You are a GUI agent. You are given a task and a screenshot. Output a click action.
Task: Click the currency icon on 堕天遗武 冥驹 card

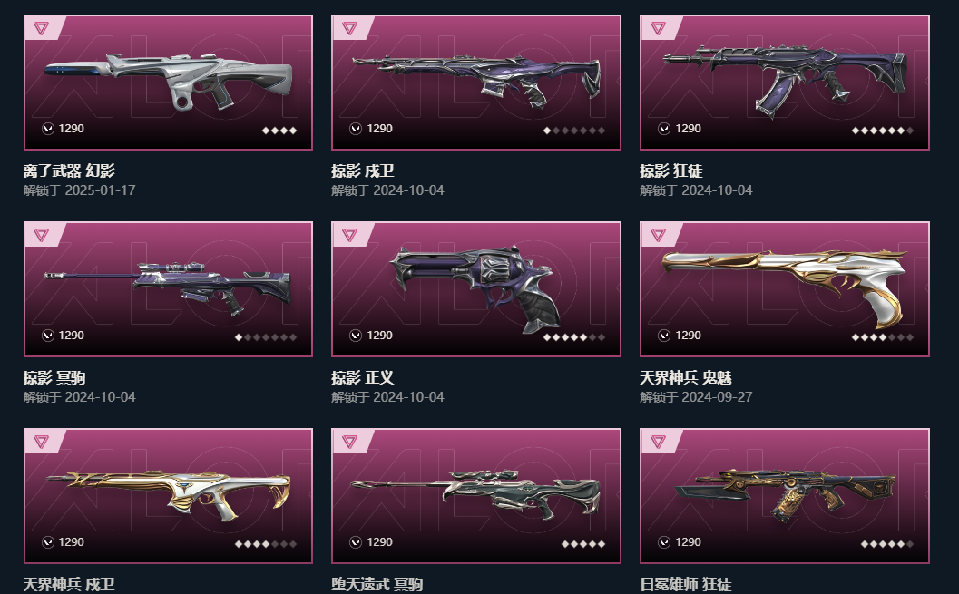pos(356,542)
